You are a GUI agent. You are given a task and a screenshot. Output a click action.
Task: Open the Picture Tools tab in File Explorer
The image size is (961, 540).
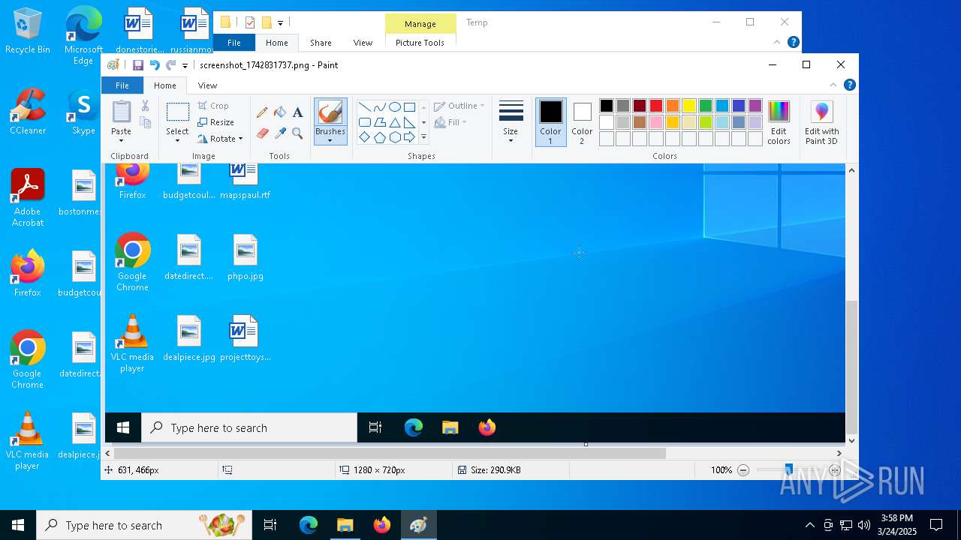tap(420, 43)
